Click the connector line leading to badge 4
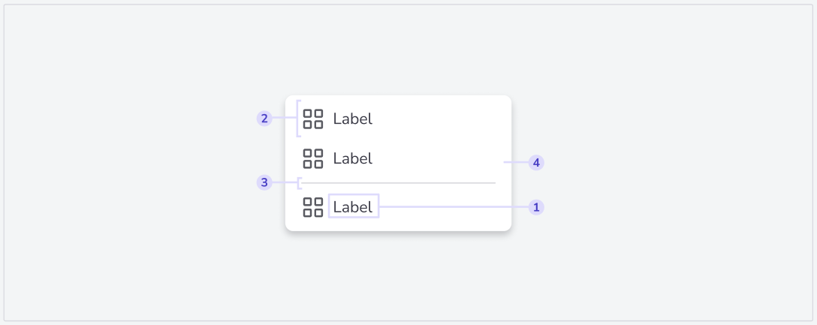Screen dimensions: 817x325 [516, 162]
